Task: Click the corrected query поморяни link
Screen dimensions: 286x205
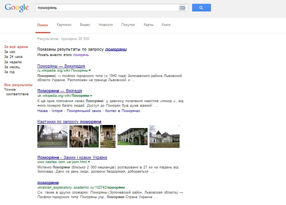Action: tap(116, 49)
